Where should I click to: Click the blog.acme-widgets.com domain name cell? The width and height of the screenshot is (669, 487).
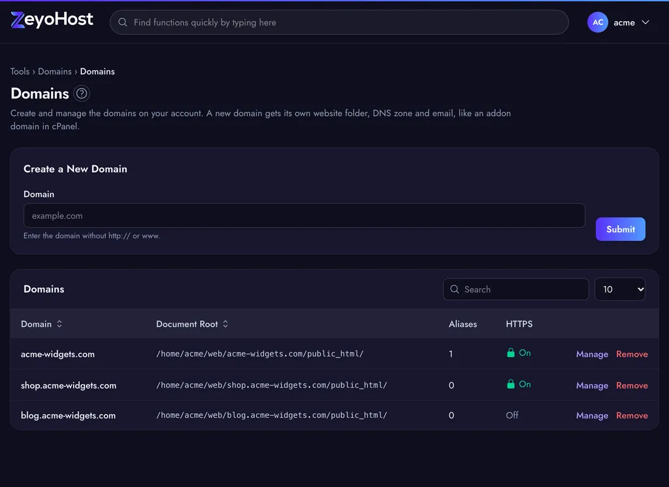pos(68,415)
